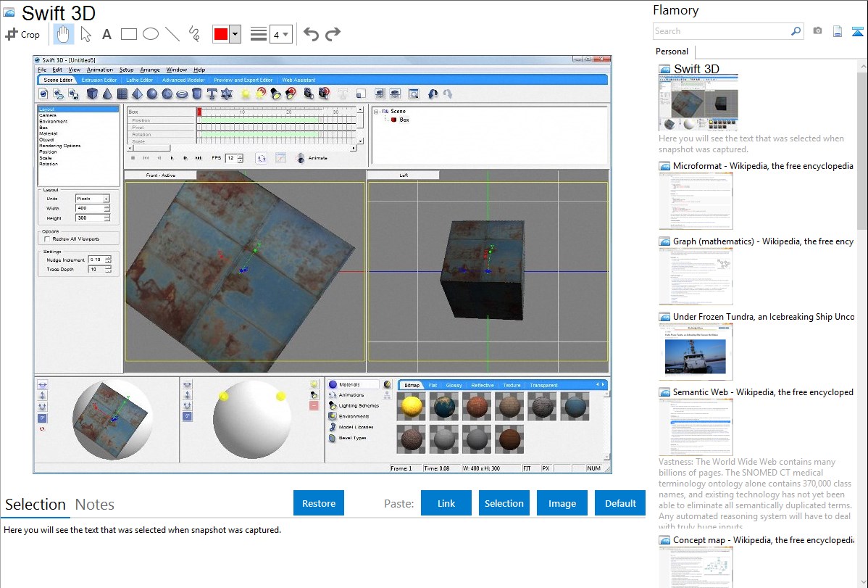Image resolution: width=868 pixels, height=588 pixels.
Task: Toggle the Redraw All Viewports checkbox
Action: tap(48, 239)
